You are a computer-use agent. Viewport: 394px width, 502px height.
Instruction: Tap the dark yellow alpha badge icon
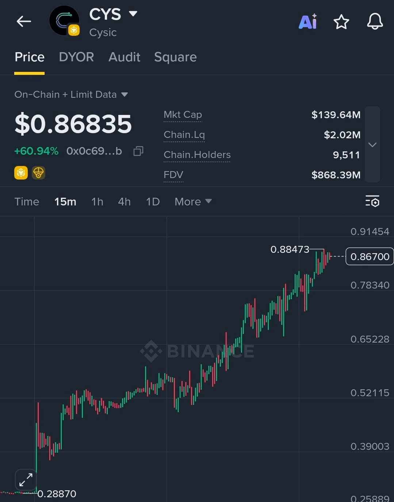tap(38, 173)
